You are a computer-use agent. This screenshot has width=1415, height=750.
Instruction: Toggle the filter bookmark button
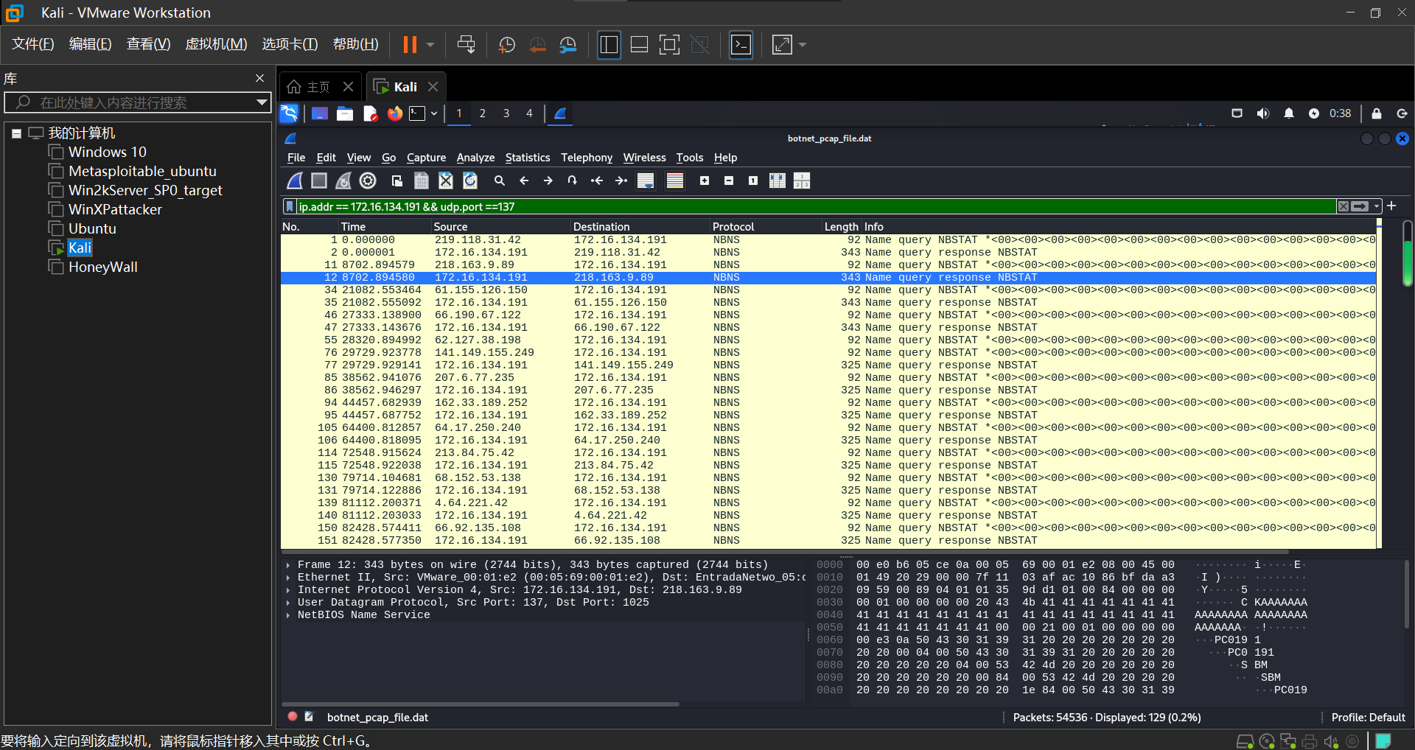click(290, 206)
